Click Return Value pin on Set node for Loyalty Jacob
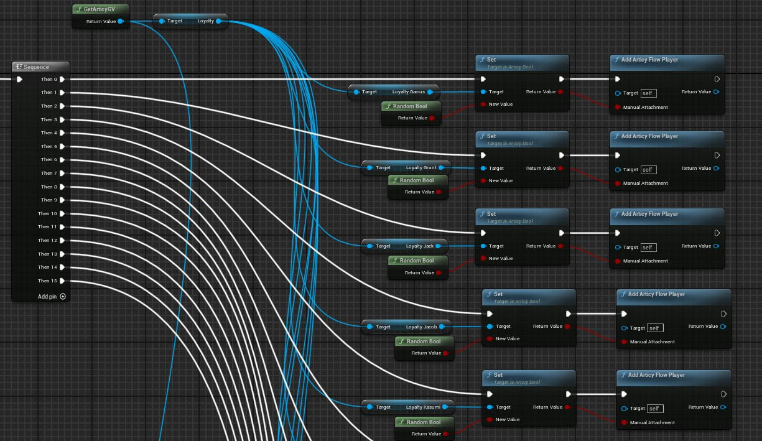Screen dimensions: 762x441 pos(567,327)
